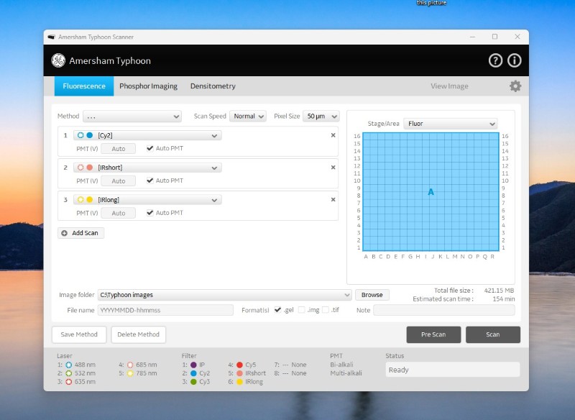The width and height of the screenshot is (575, 420).
Task: Open the Method dropdown
Action: pyautogui.click(x=132, y=117)
